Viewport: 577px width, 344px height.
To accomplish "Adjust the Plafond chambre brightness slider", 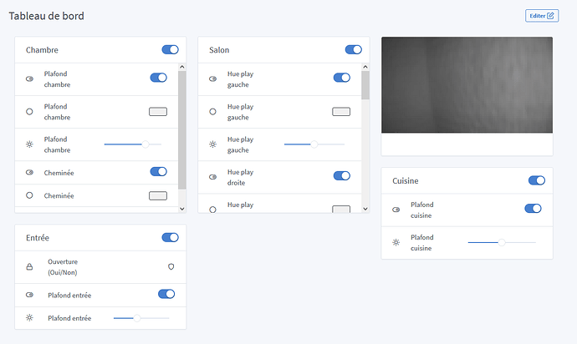I will [x=133, y=144].
